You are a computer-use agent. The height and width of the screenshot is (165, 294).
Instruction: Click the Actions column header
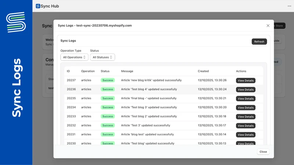pyautogui.click(x=241, y=71)
